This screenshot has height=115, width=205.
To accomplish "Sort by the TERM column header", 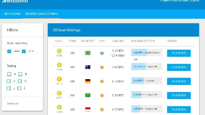I will [72, 41].
